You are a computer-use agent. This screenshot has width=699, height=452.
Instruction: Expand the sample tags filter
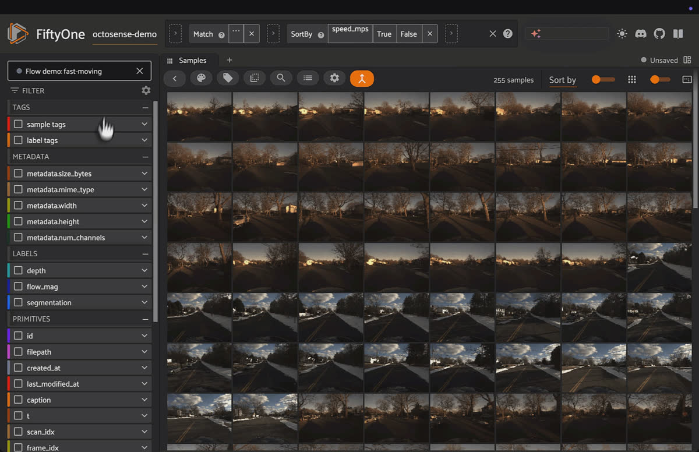click(144, 124)
